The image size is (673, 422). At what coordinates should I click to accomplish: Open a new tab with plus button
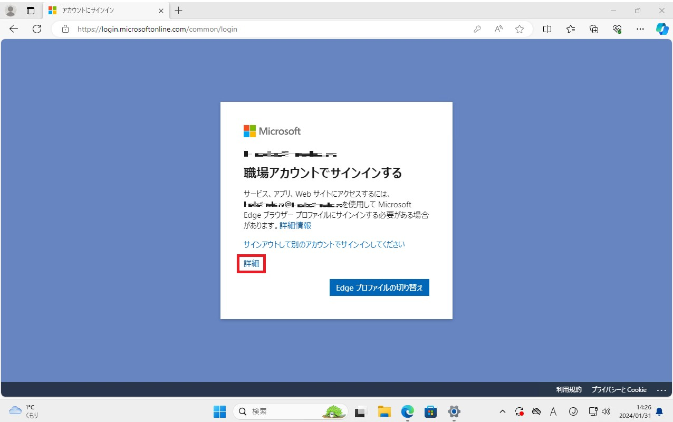[179, 11]
